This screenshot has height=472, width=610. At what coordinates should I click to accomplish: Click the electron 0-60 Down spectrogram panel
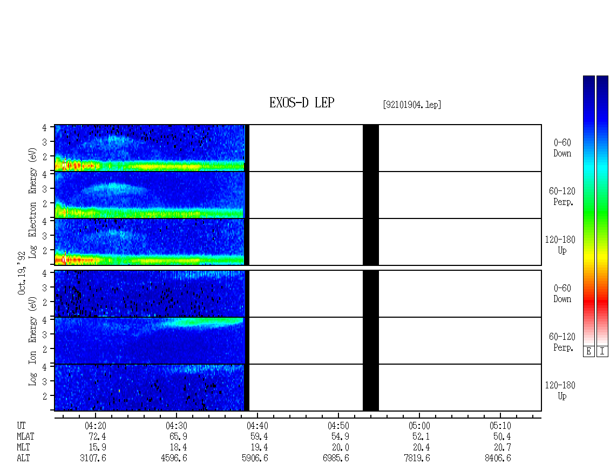(x=297, y=148)
